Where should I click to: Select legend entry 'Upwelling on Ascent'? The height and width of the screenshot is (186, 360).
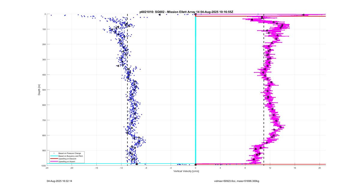coord(67,161)
